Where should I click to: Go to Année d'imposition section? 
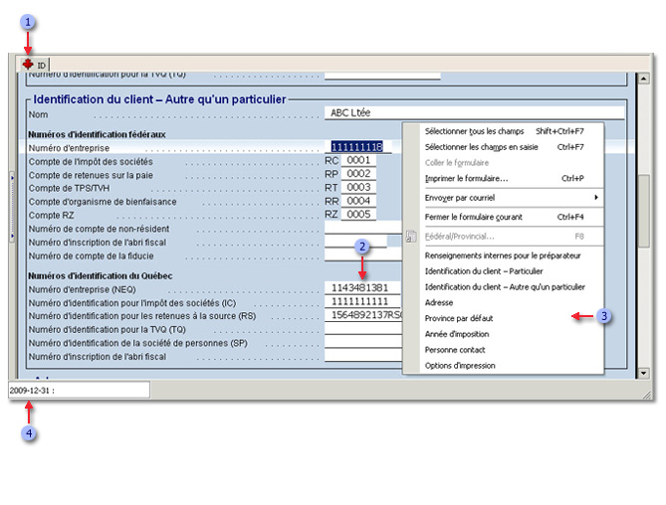[x=504, y=334]
